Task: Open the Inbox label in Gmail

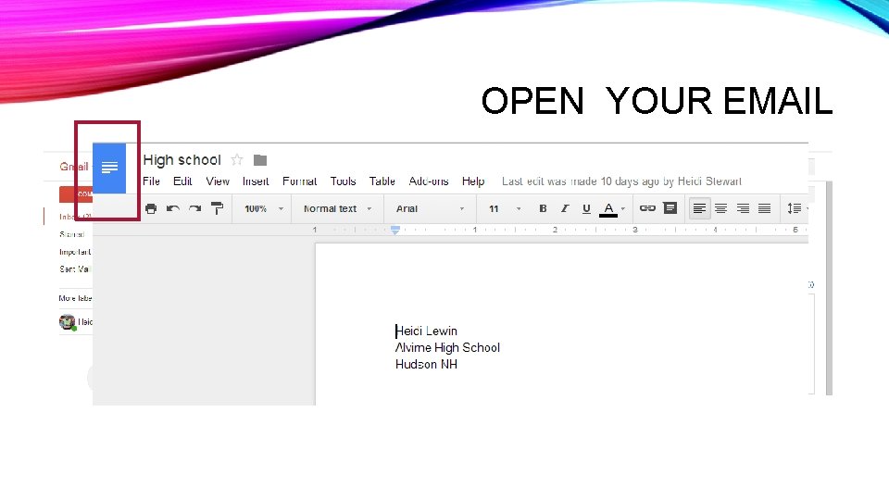Action: point(75,217)
